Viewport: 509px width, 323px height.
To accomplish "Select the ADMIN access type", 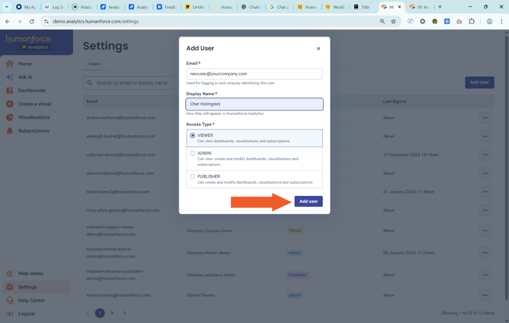I will 193,154.
